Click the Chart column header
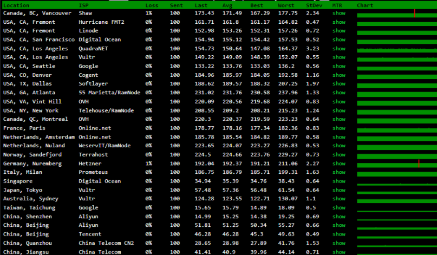 (x=365, y=5)
